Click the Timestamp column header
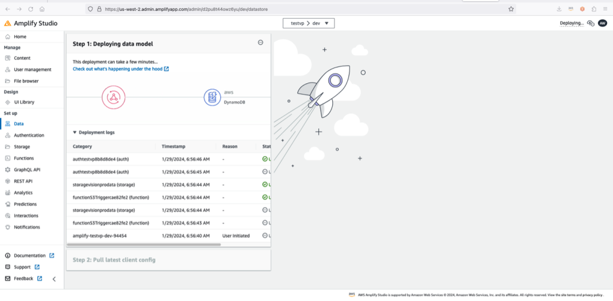613x301 pixels. (174, 147)
